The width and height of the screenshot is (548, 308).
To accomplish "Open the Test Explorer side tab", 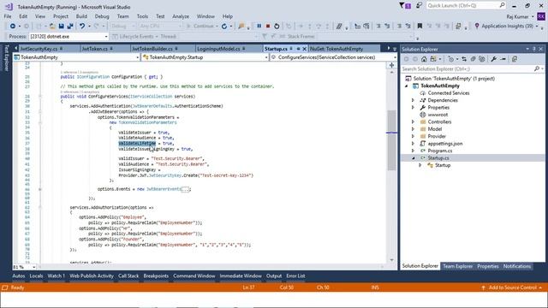I will click(6, 57).
